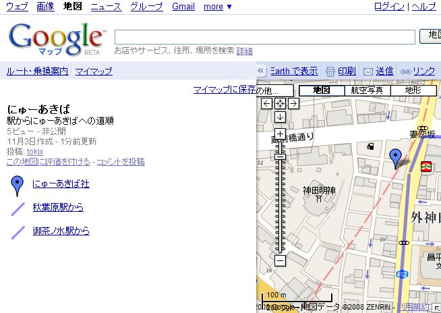The image size is (441, 313).
Task: Select 御茶ノ水駅から route link
Action: (x=61, y=231)
